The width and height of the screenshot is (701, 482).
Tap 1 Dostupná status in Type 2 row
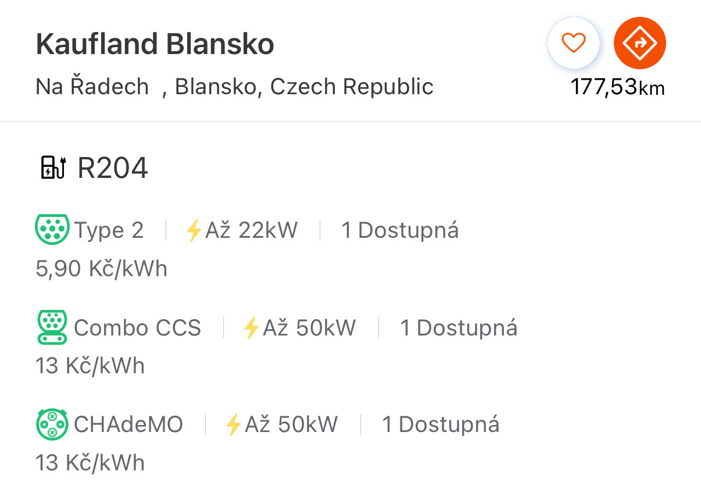400,231
